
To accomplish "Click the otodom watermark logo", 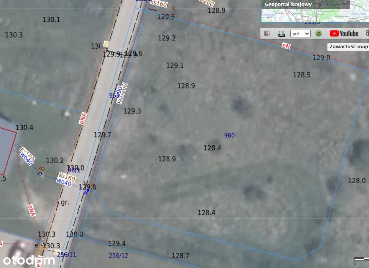I will [29, 260].
